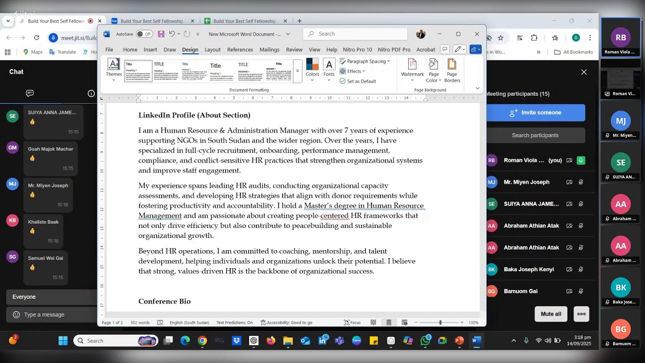
Task: Click the proofing check icon in status bar
Action: [x=160, y=323]
